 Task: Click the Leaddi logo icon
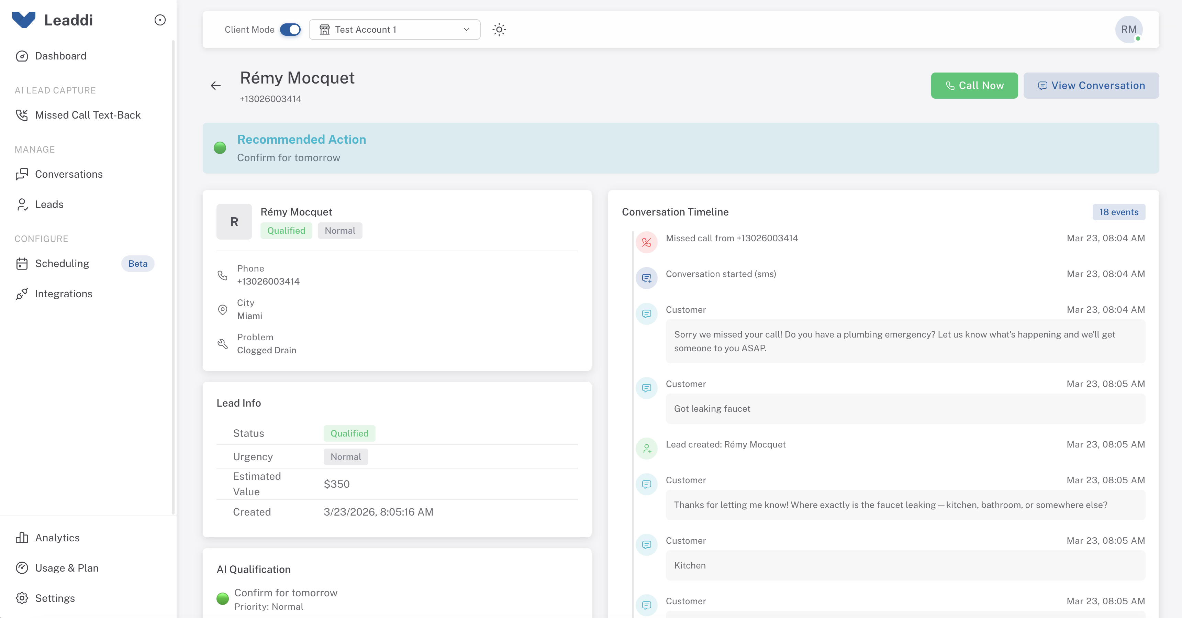point(24,20)
